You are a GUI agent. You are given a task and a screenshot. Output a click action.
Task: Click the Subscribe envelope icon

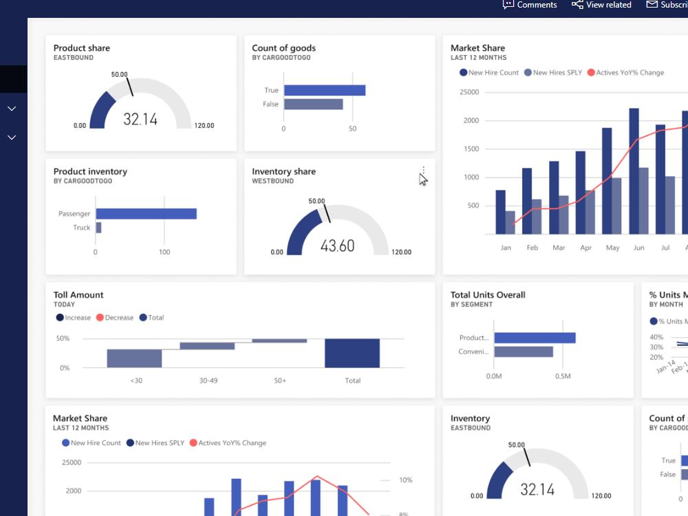(x=651, y=5)
